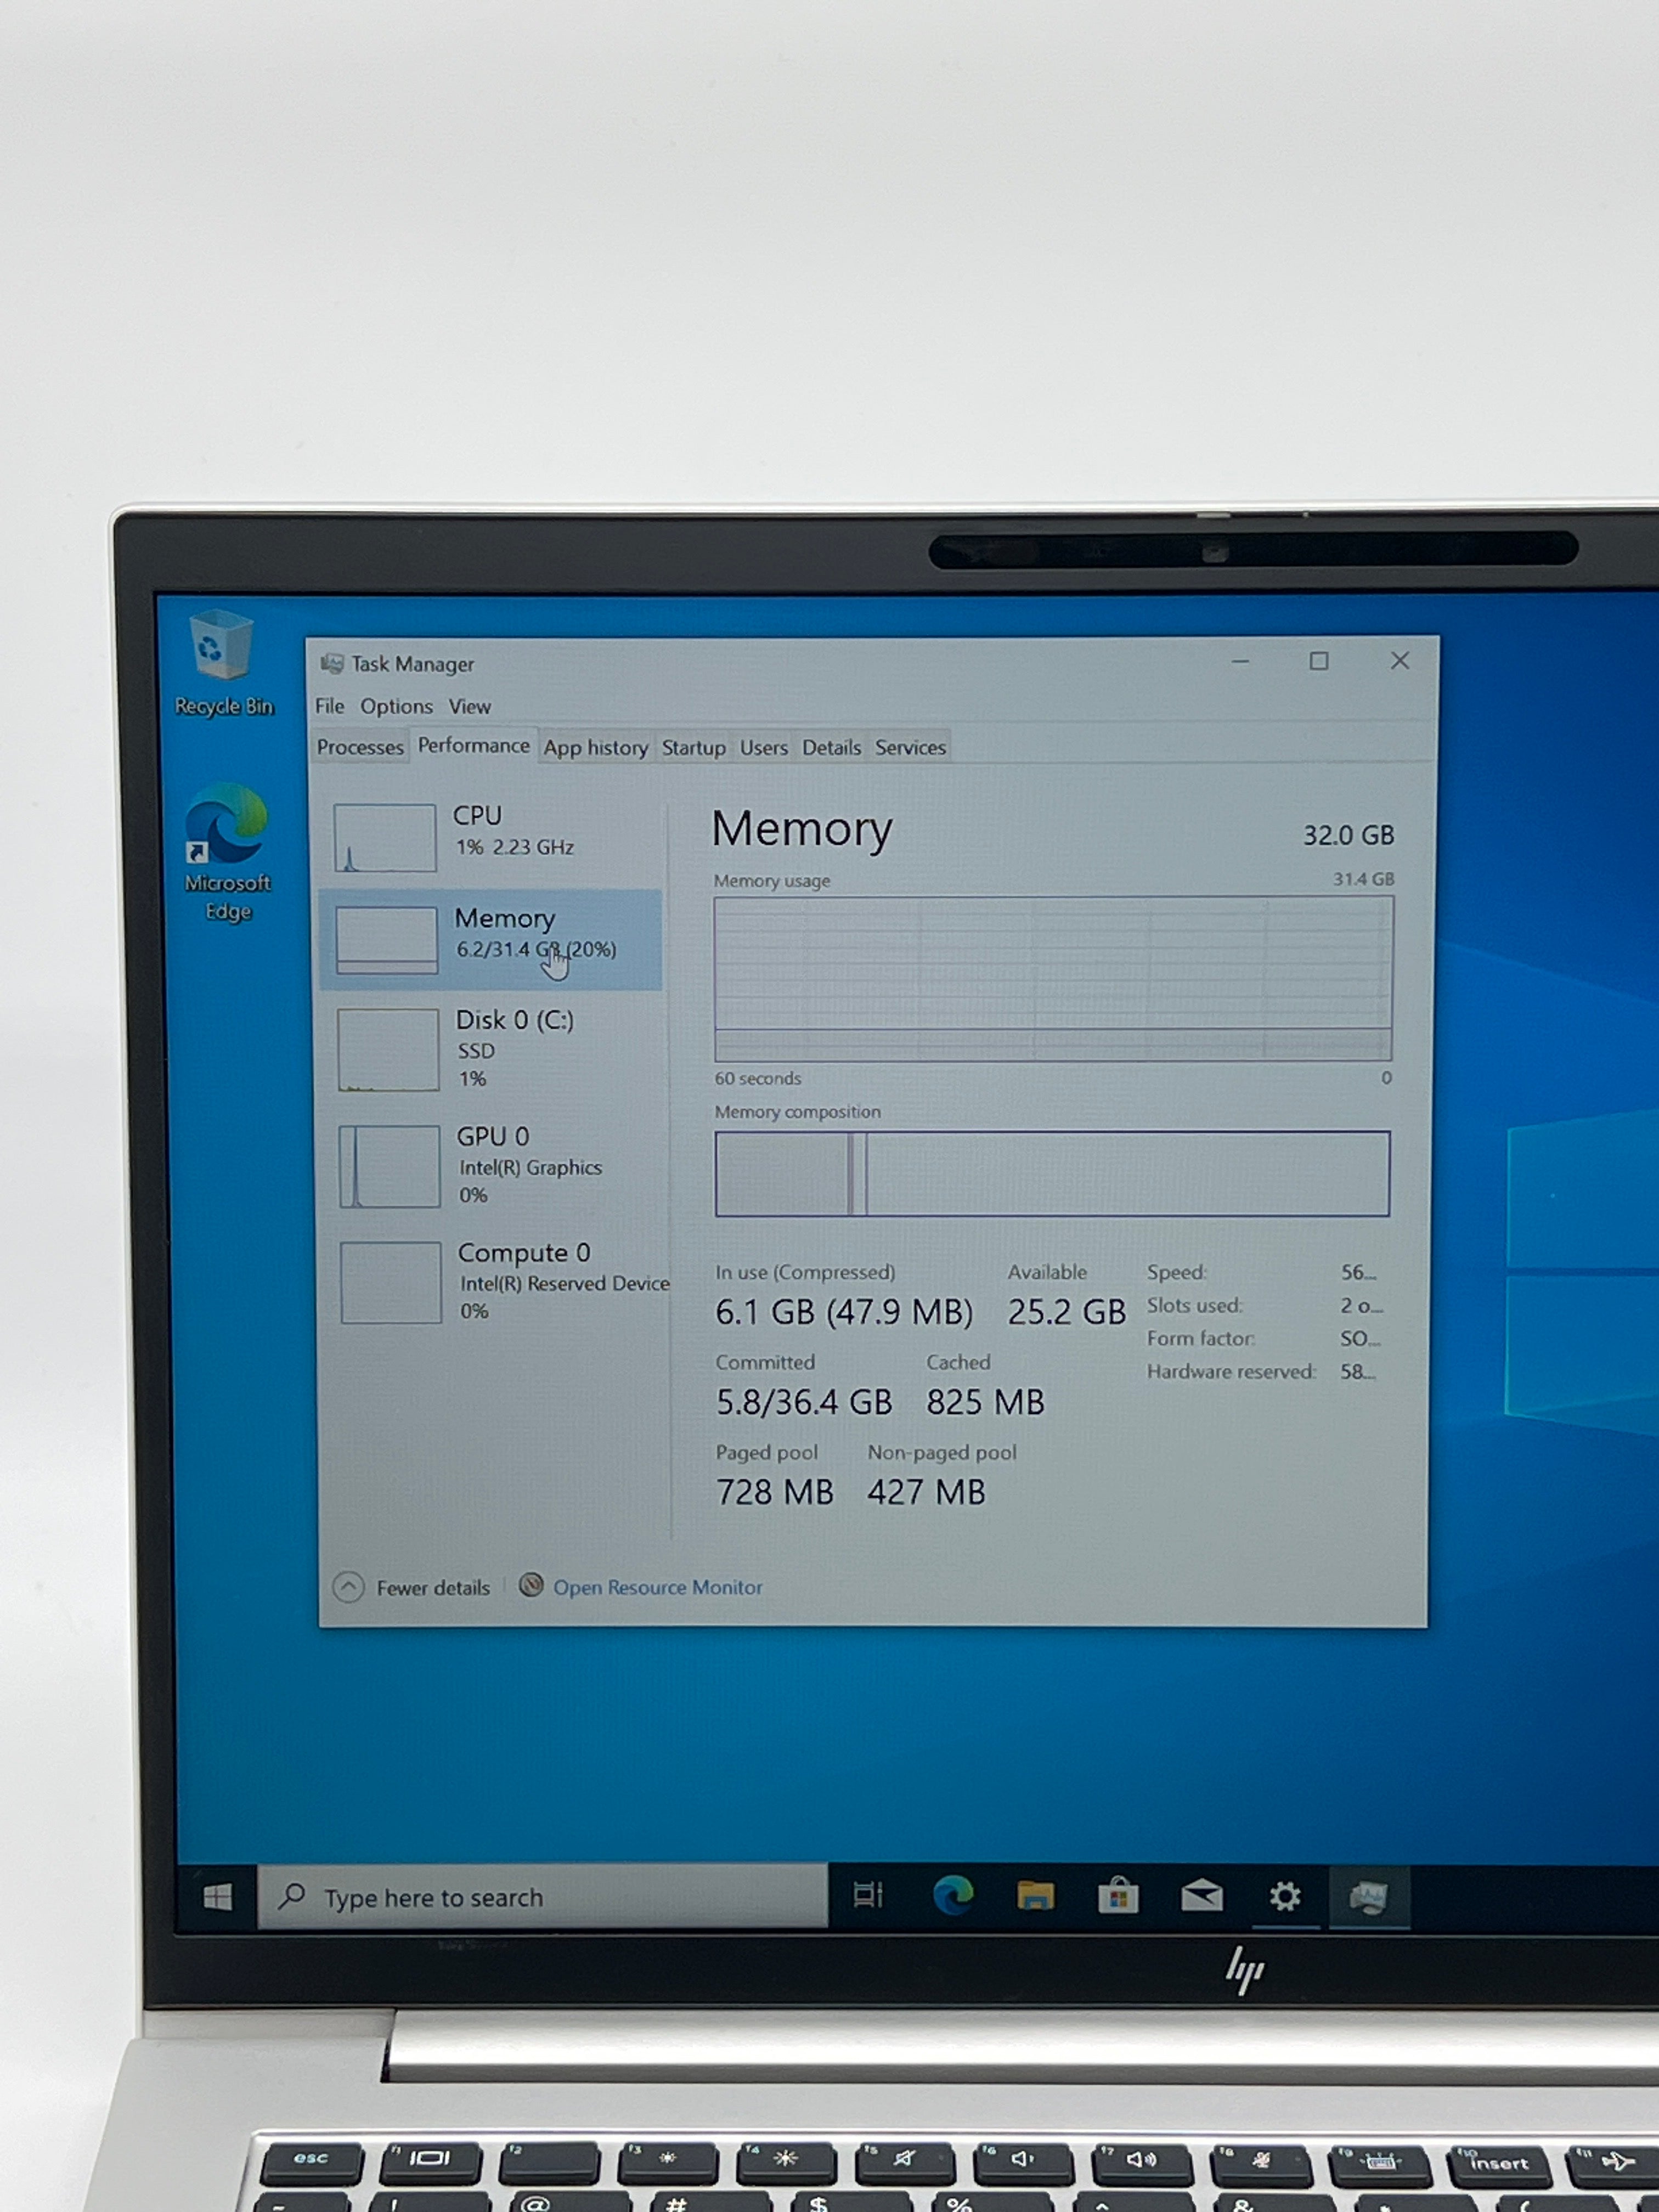Click the Cached value 825 MB
The width and height of the screenshot is (1659, 2212).
point(985,1401)
